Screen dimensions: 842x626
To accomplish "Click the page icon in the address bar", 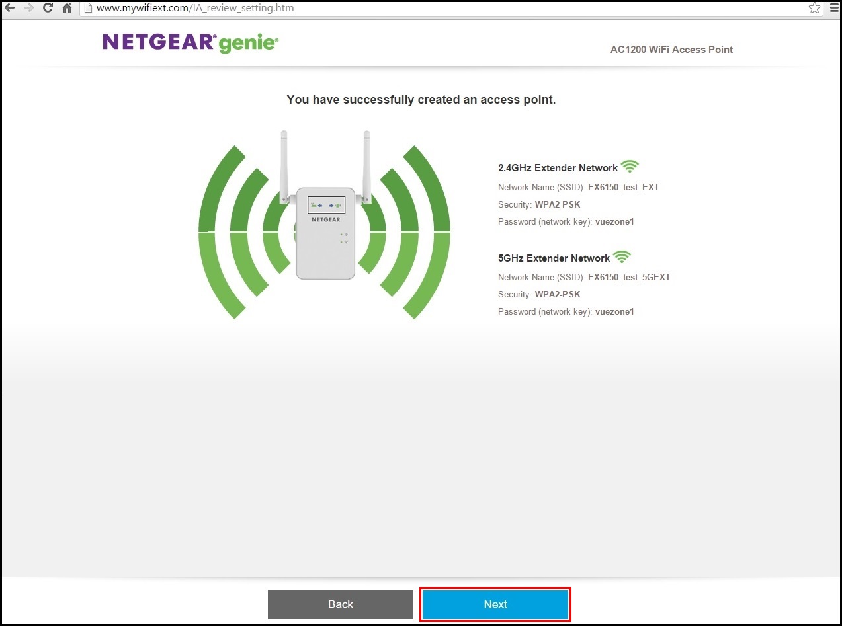I will point(88,8).
